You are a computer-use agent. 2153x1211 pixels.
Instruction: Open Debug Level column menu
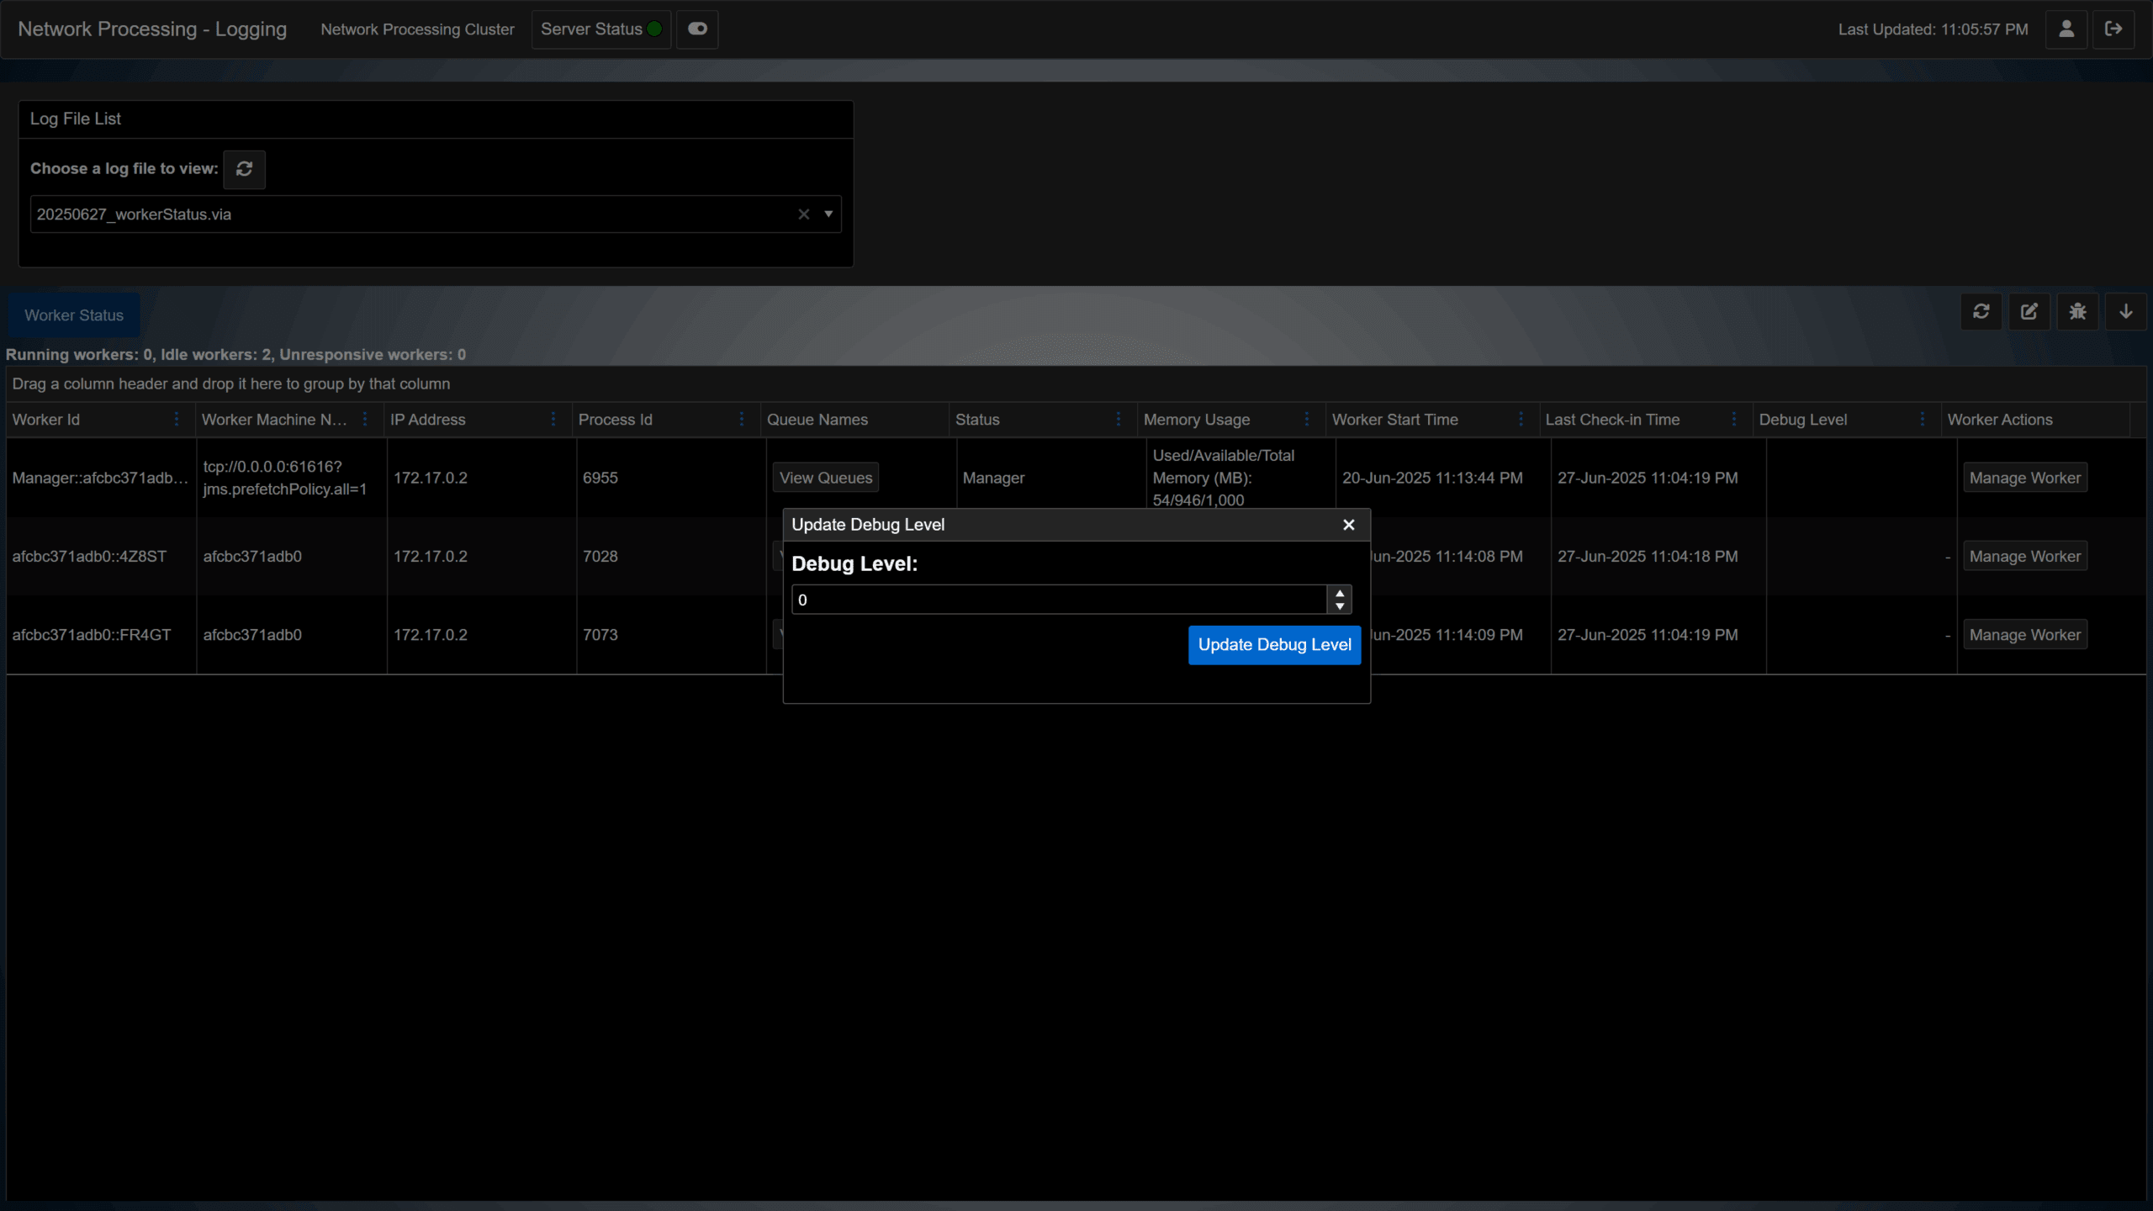pyautogui.click(x=1923, y=419)
